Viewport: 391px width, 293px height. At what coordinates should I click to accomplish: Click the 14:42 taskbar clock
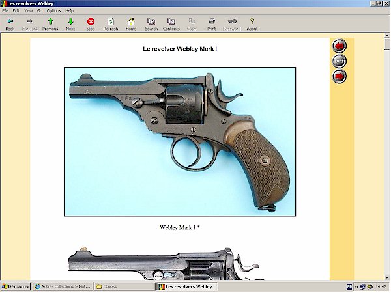pyautogui.click(x=381, y=287)
